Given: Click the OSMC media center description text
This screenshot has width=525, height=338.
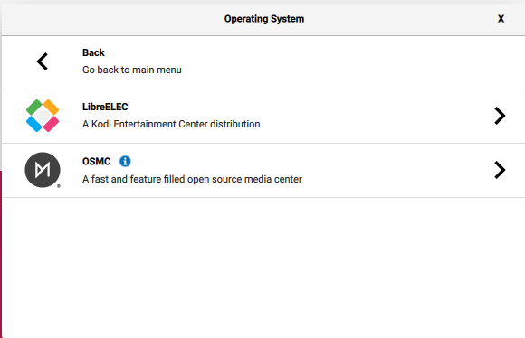Looking at the screenshot, I should [192, 179].
